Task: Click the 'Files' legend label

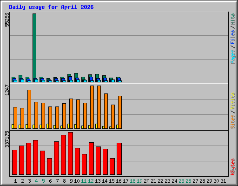Action: pos(233,37)
